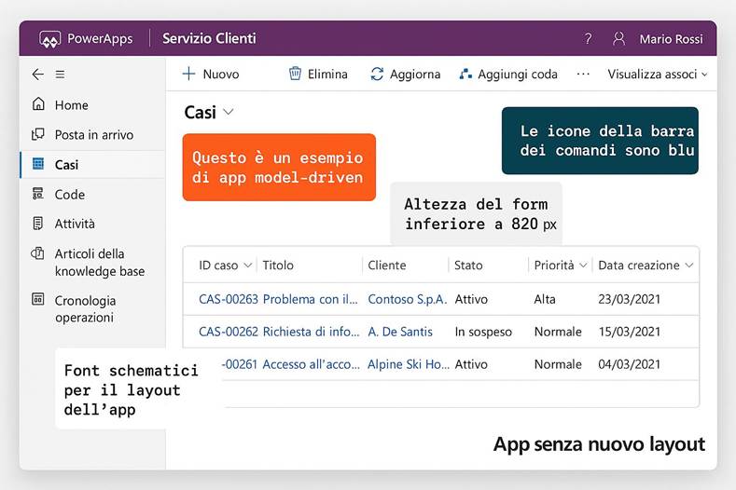Open Home in the sidebar
736x490 pixels.
coord(92,104)
